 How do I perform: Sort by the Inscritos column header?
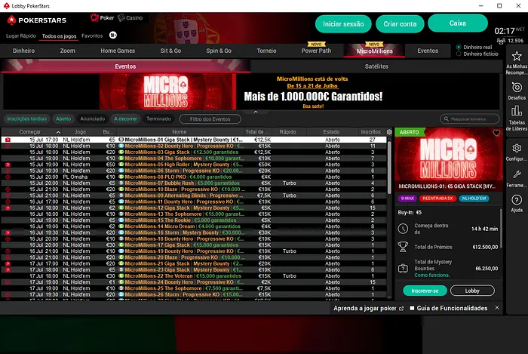(371, 132)
